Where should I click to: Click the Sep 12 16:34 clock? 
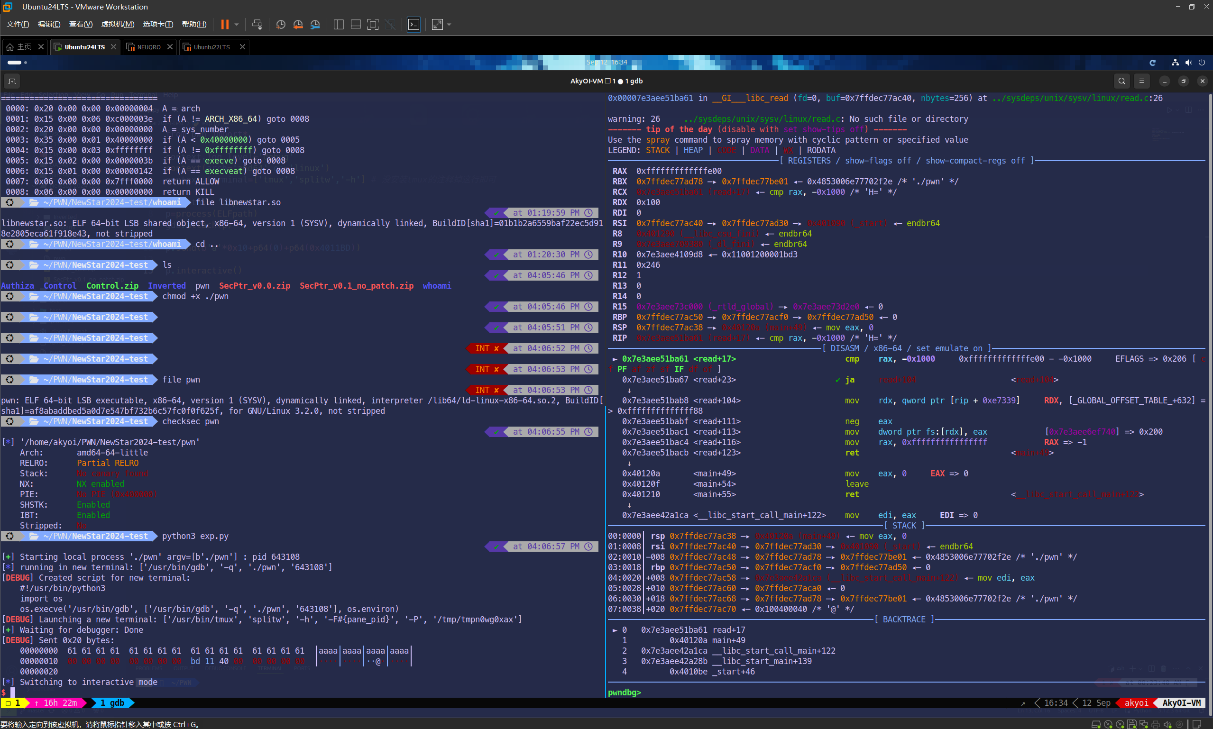(x=606, y=63)
